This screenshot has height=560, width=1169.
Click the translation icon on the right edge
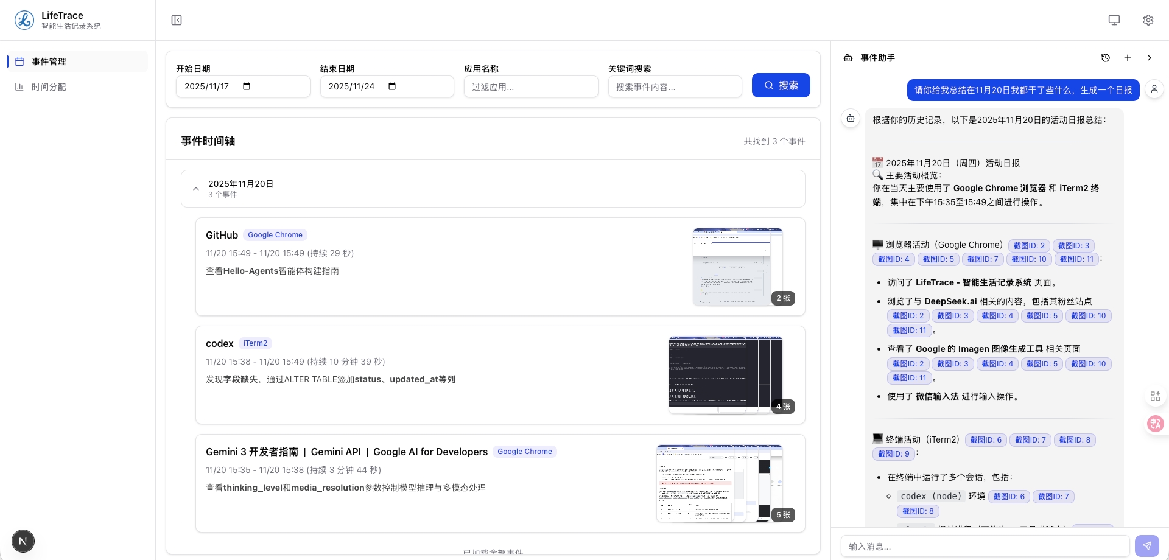pyautogui.click(x=1155, y=424)
